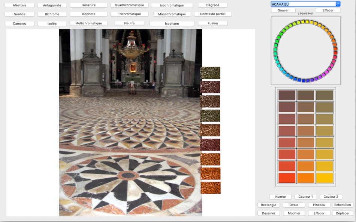Select the bright red-orange swatch in the grid's bottom row
The image size is (356, 222).
[x=287, y=178]
